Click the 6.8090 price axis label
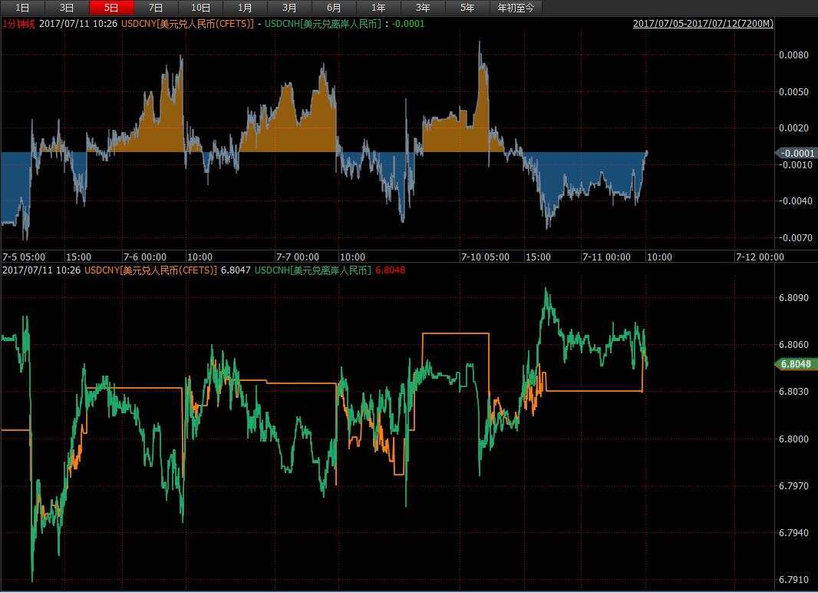 (x=793, y=297)
